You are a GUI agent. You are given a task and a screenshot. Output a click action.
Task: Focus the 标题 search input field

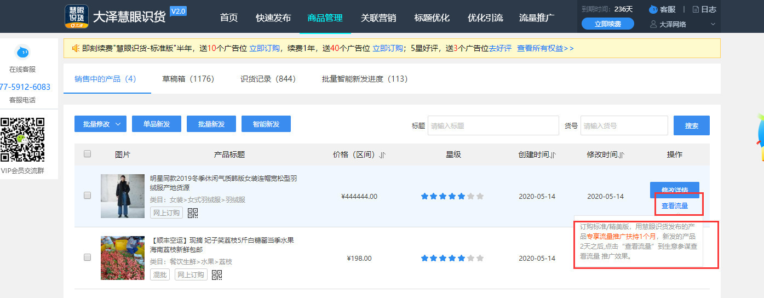(493, 125)
